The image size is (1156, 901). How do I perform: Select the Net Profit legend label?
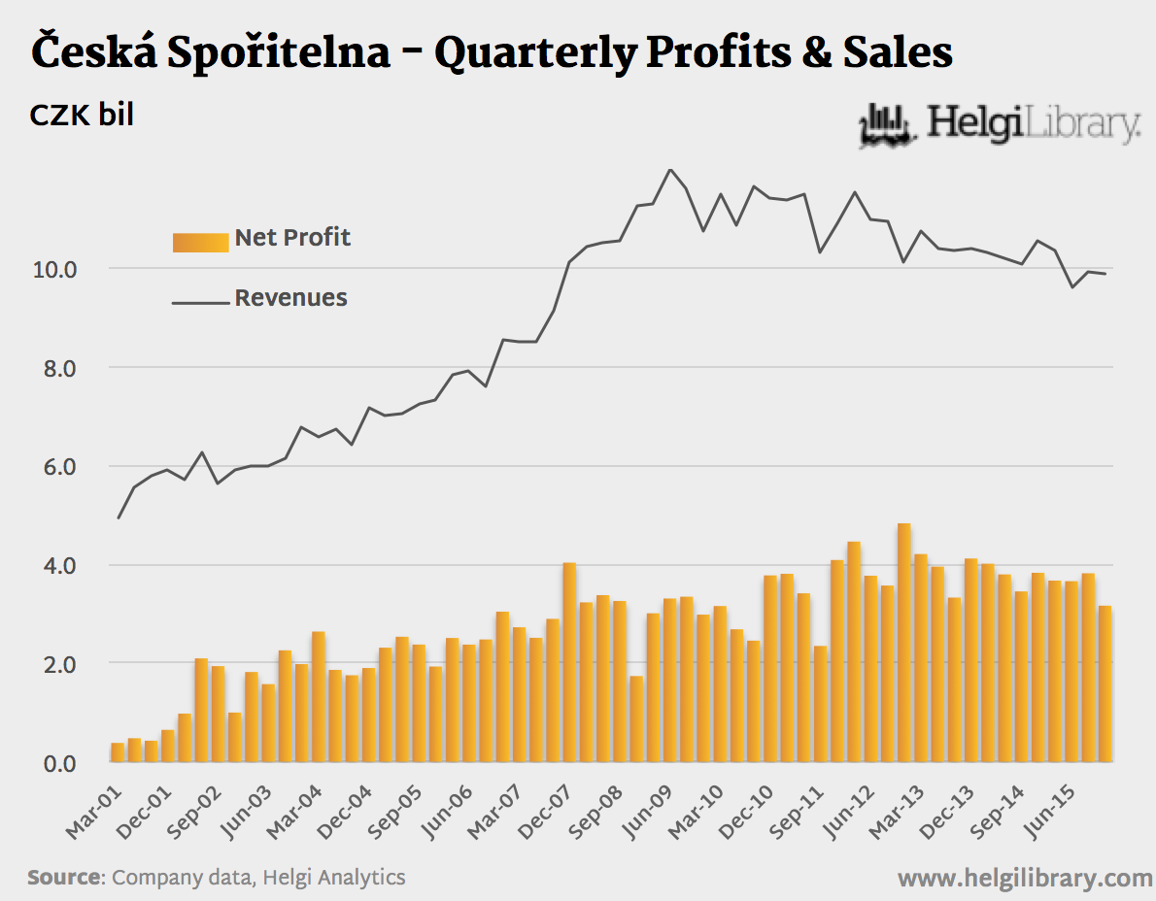point(292,238)
